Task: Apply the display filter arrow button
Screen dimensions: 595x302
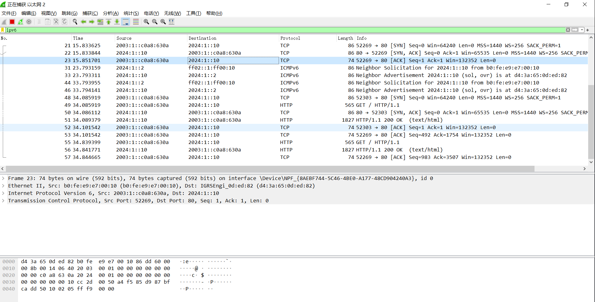Action: [x=575, y=30]
